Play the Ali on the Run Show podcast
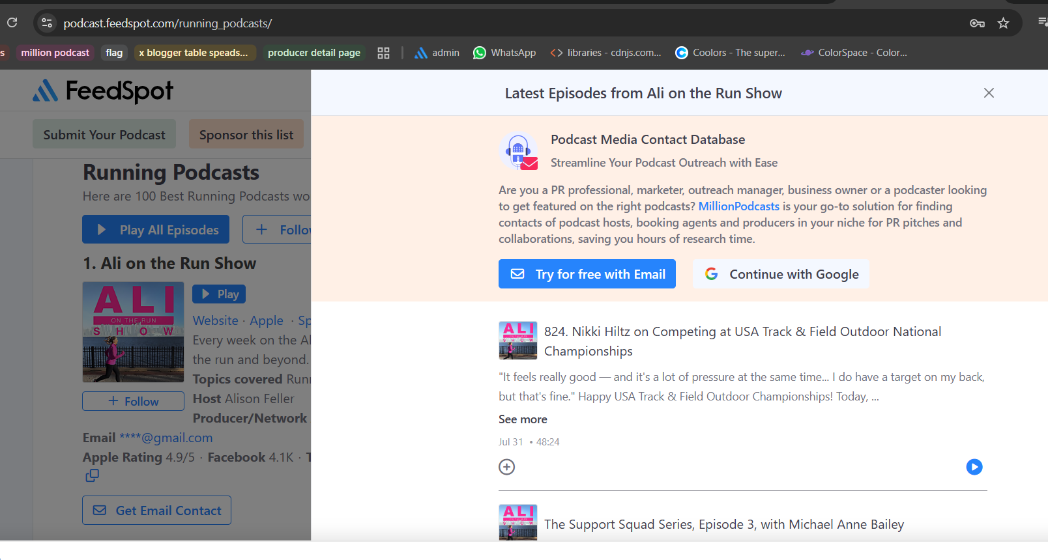The height and width of the screenshot is (560, 1048). pos(219,294)
